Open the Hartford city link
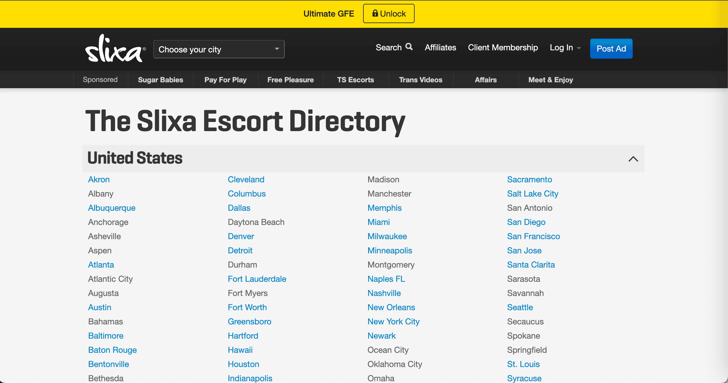Image resolution: width=728 pixels, height=383 pixels. (243, 336)
